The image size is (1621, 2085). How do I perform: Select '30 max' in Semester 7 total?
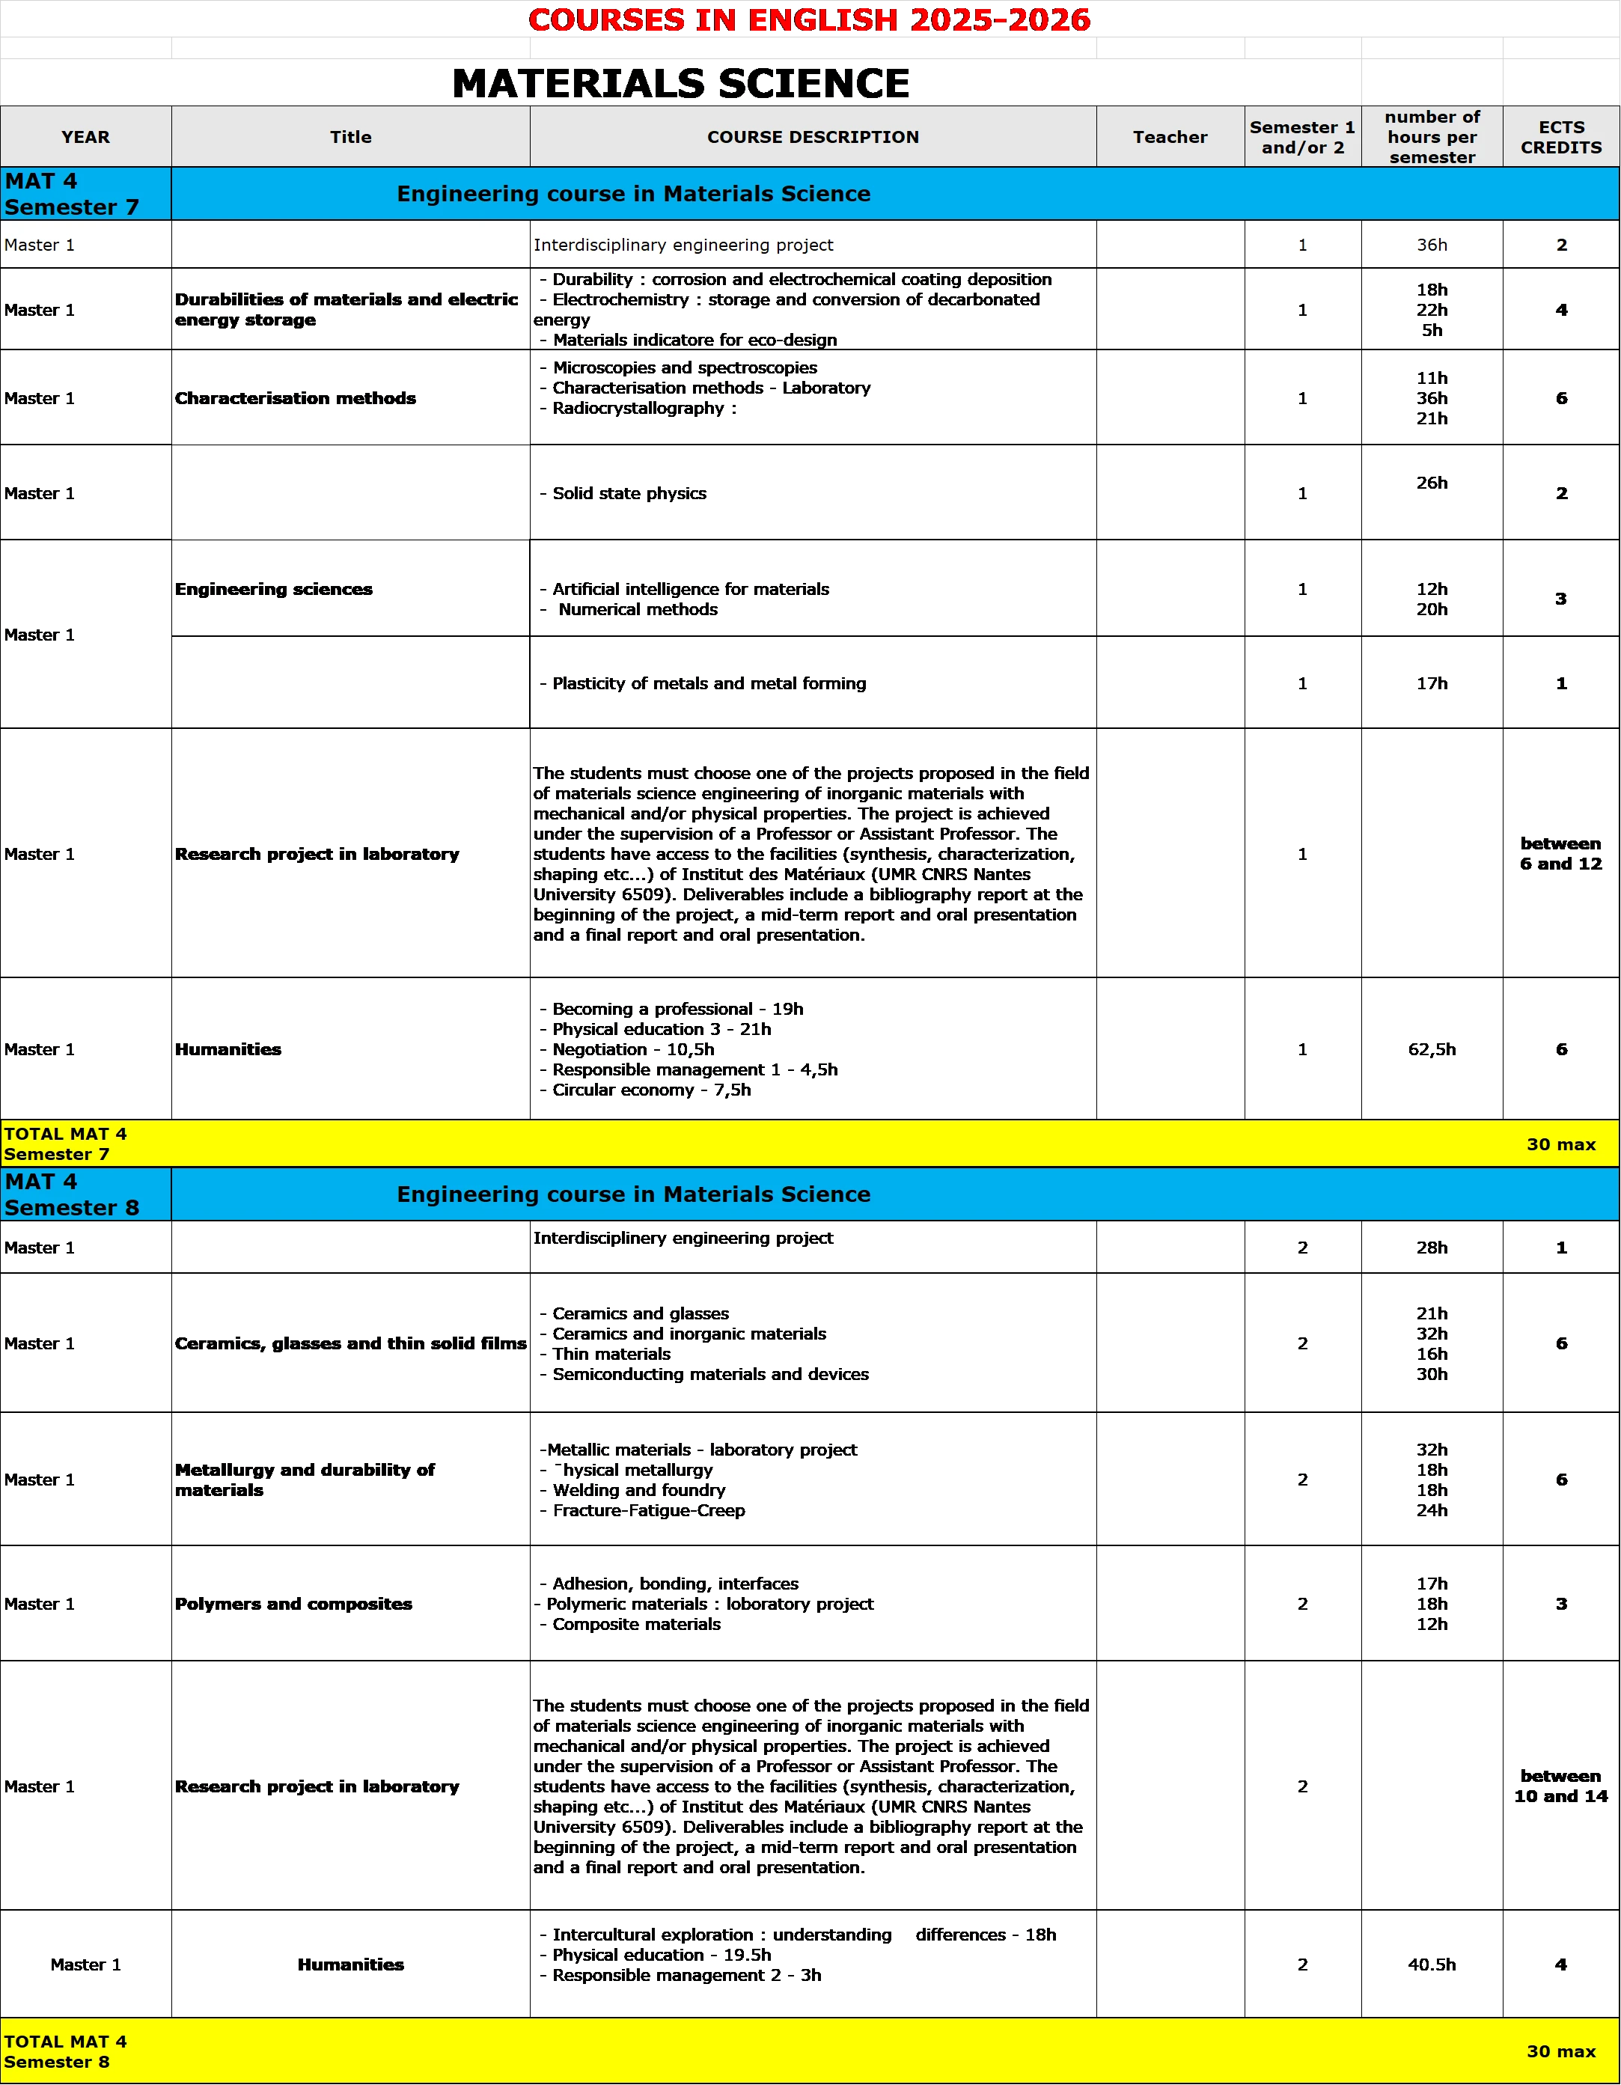tap(1561, 1144)
